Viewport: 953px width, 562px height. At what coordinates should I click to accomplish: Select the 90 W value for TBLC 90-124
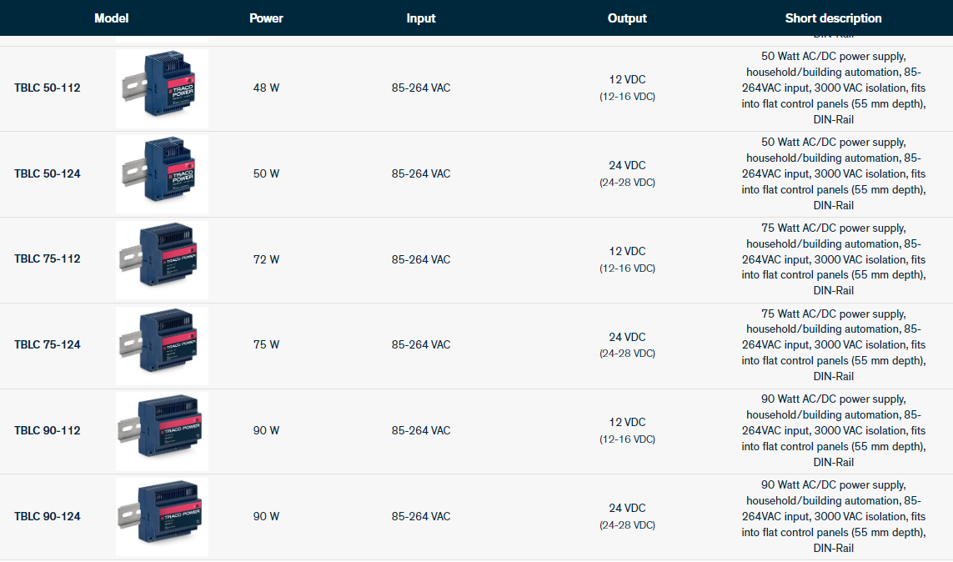point(266,516)
